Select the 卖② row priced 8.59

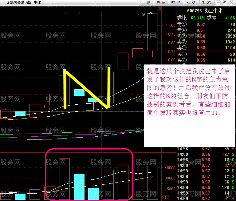pos(206,42)
